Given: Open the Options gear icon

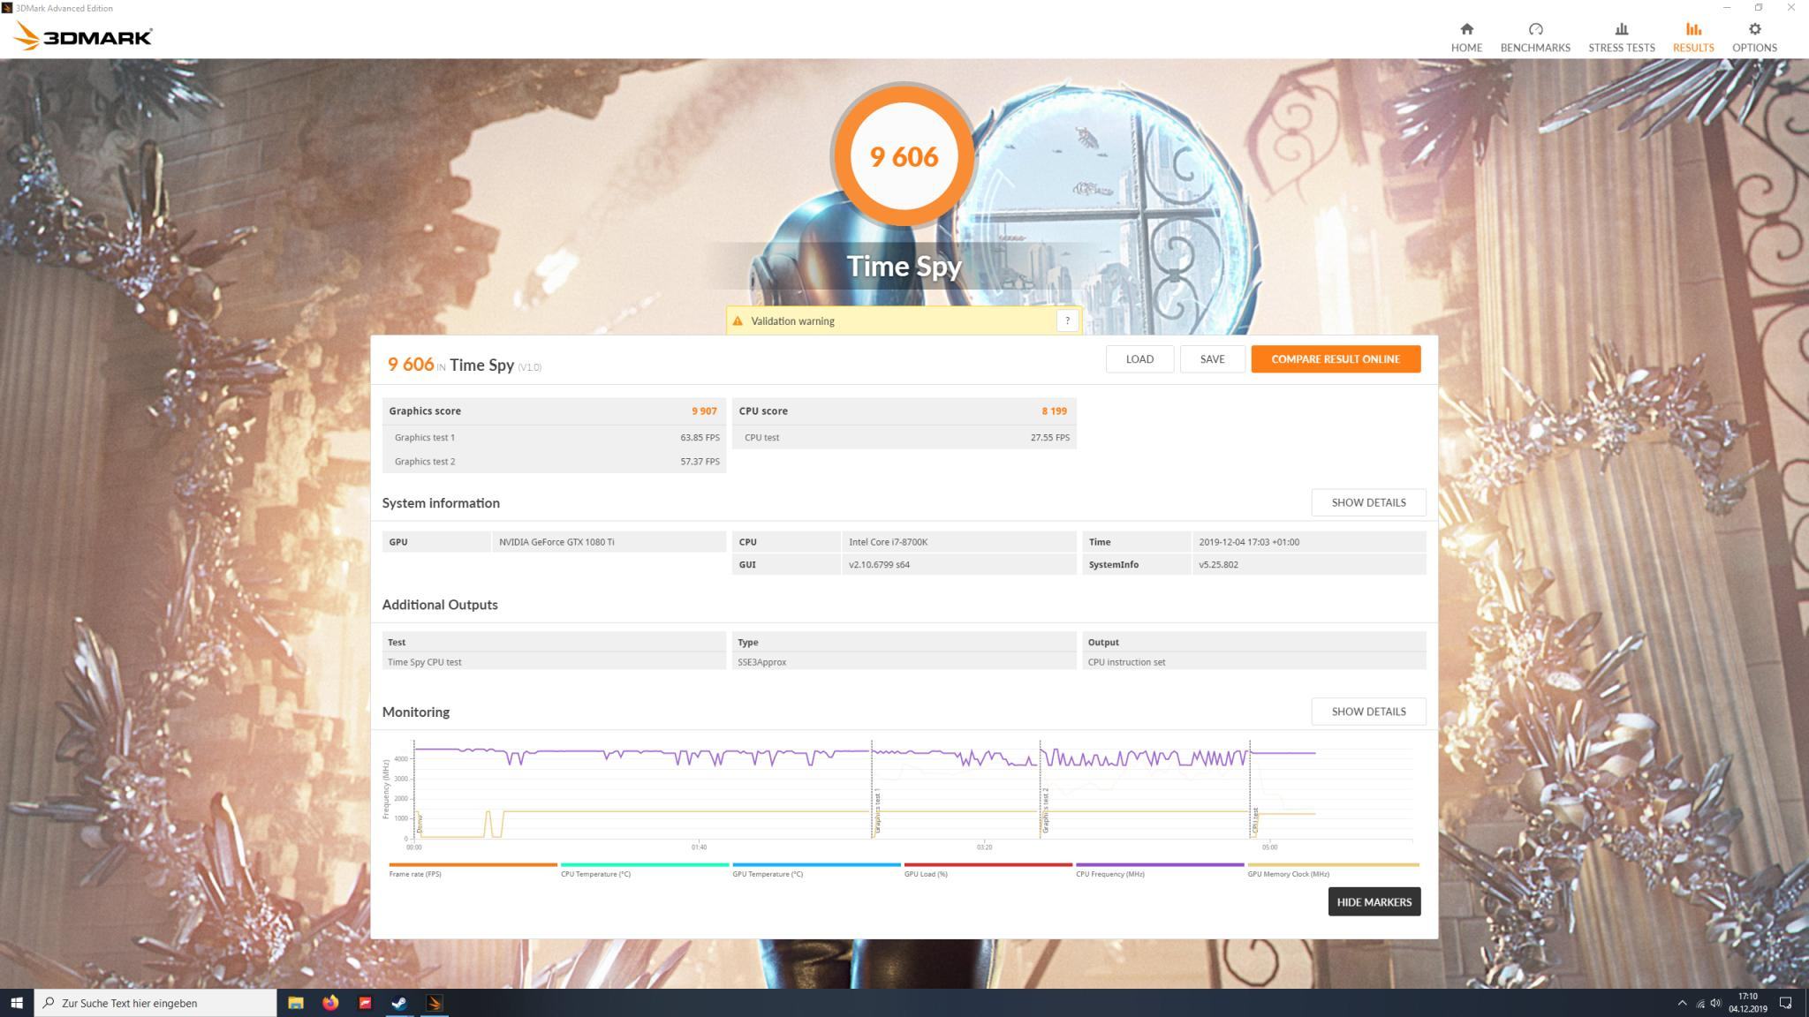Looking at the screenshot, I should pos(1754,29).
